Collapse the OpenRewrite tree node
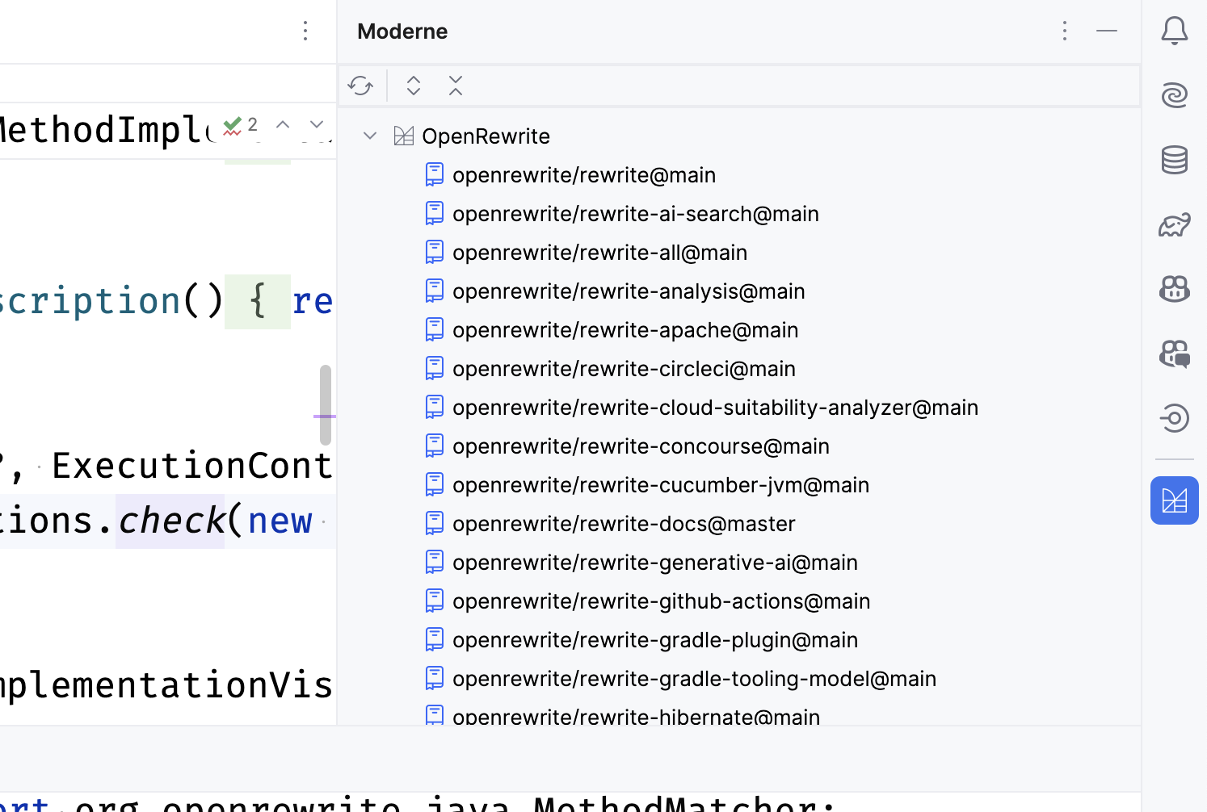The width and height of the screenshot is (1207, 812). coord(370,136)
